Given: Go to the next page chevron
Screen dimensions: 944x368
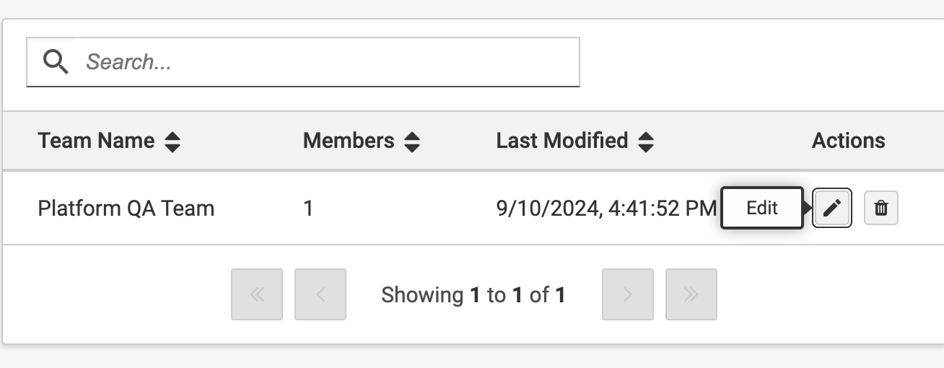Looking at the screenshot, I should [x=628, y=294].
